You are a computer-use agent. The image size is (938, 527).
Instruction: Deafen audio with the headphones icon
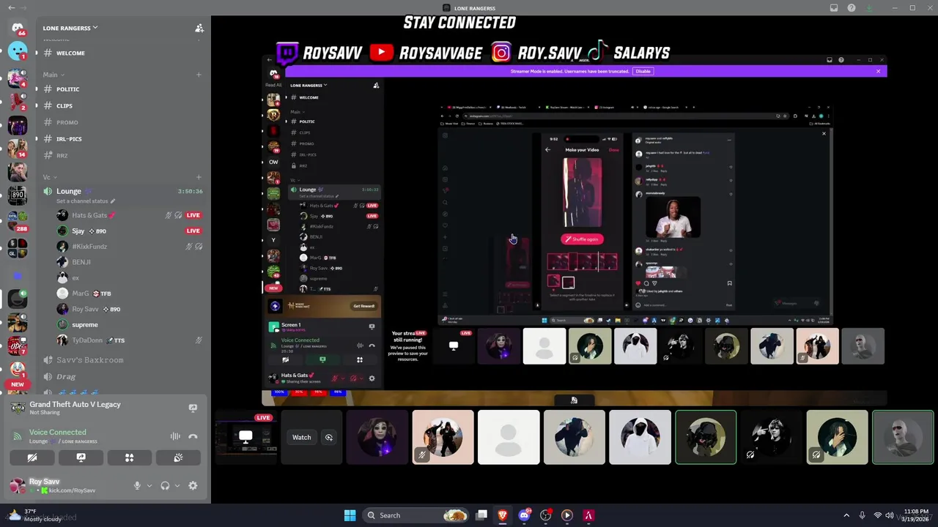165,485
